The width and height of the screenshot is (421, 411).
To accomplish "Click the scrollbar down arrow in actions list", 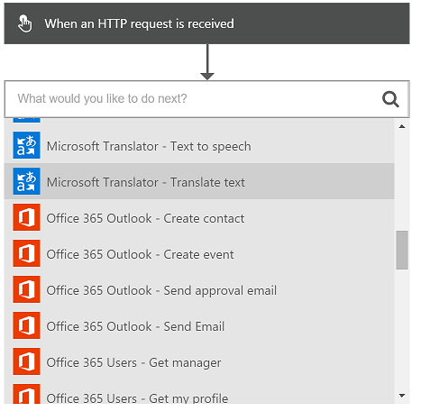I will [x=402, y=396].
